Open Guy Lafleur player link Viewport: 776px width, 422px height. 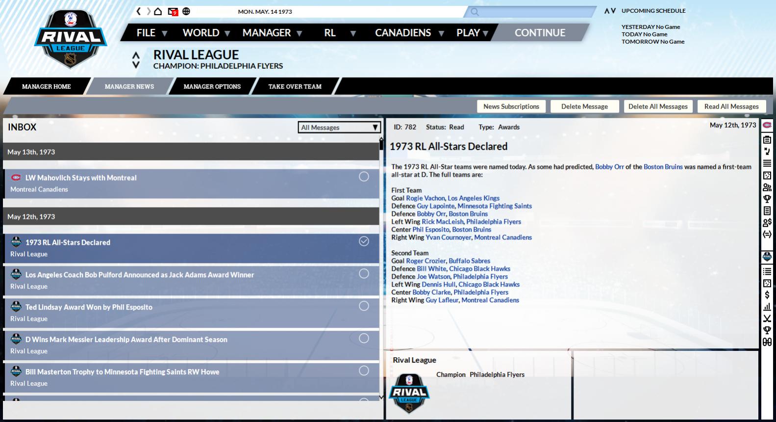[x=442, y=300]
